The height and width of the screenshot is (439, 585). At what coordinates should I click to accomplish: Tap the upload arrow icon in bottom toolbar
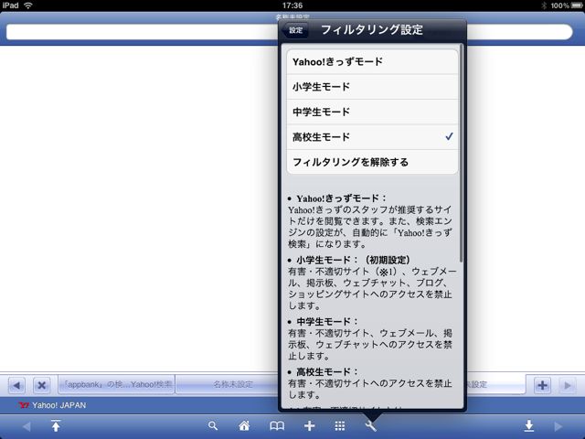[x=56, y=425]
